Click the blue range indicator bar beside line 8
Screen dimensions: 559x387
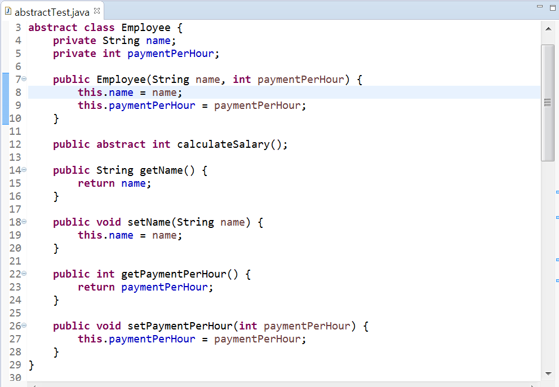coord(5,98)
